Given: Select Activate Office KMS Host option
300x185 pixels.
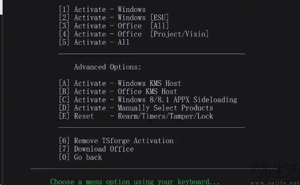Looking at the screenshot, I should 118,92.
